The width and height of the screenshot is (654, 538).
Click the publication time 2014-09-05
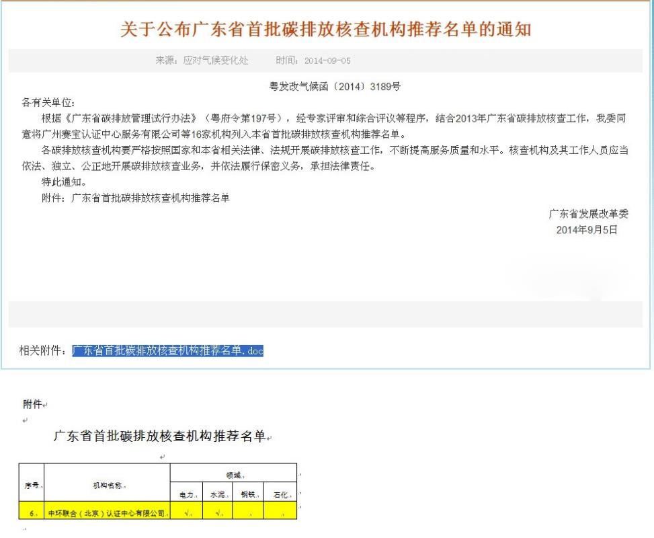(x=327, y=61)
